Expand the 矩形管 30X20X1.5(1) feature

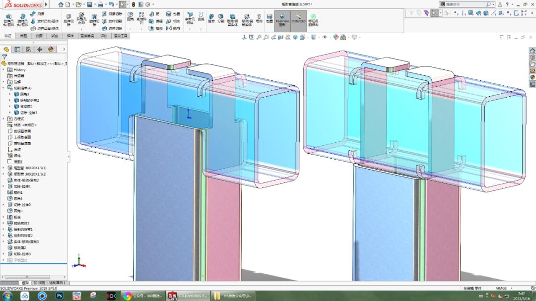(x=4, y=168)
